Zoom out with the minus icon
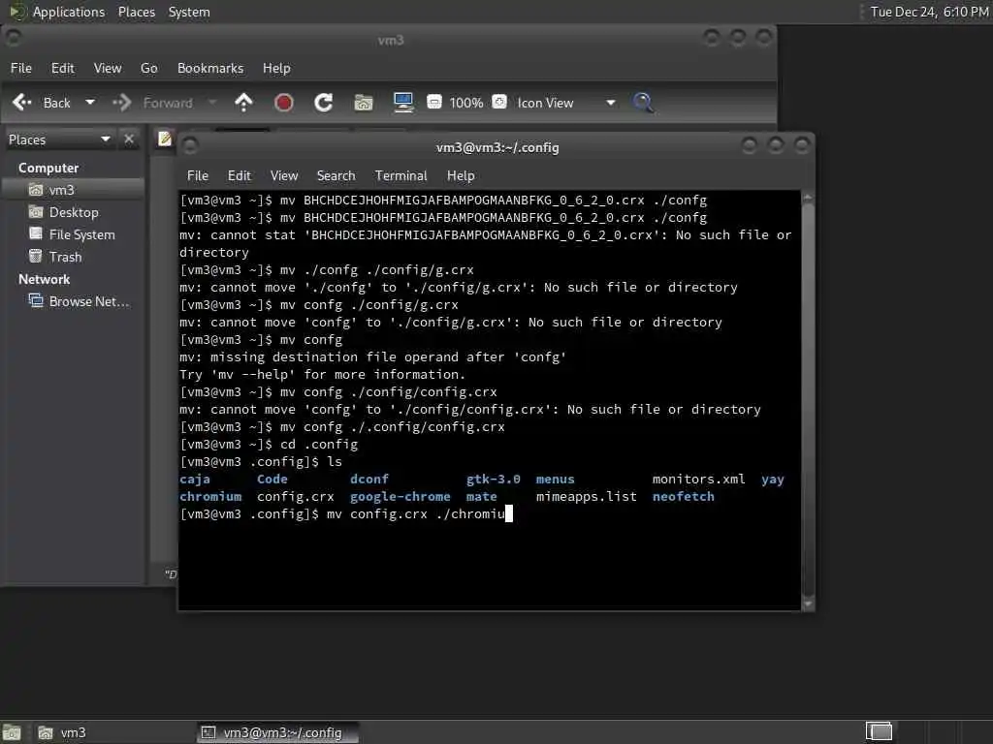The image size is (993, 744). (434, 102)
